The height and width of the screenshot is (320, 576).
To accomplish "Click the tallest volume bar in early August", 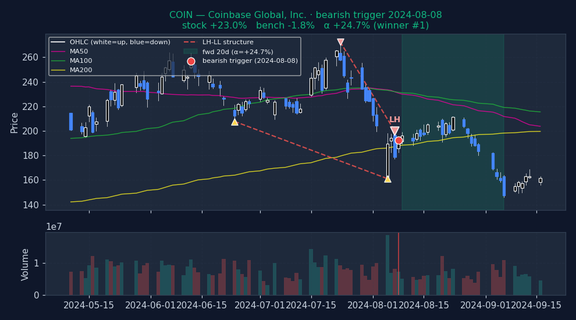I will pos(387,265).
